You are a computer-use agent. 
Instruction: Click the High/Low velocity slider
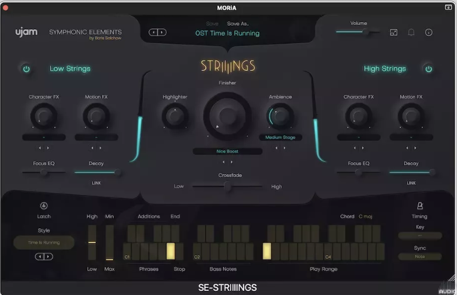point(92,243)
